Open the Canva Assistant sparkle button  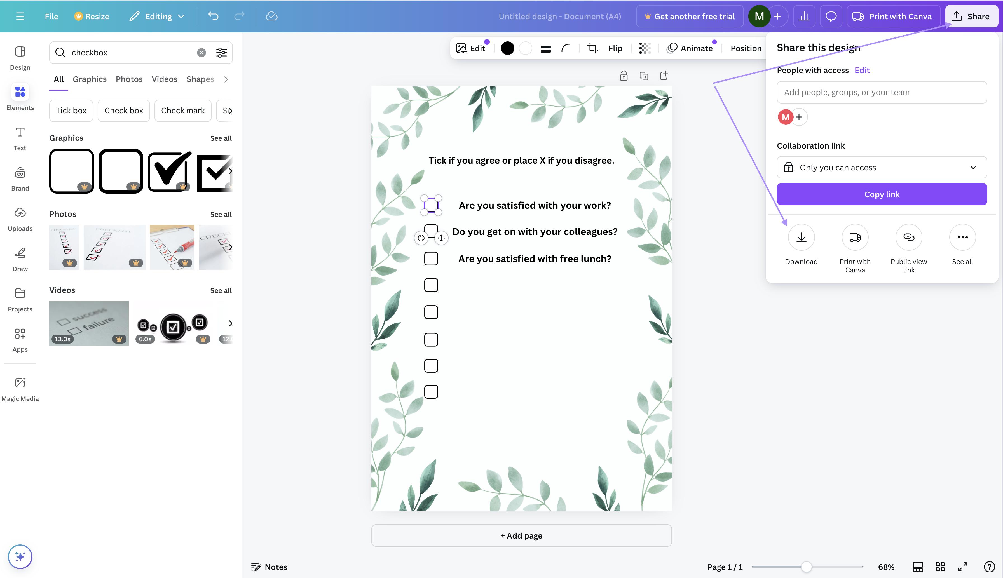click(x=20, y=556)
